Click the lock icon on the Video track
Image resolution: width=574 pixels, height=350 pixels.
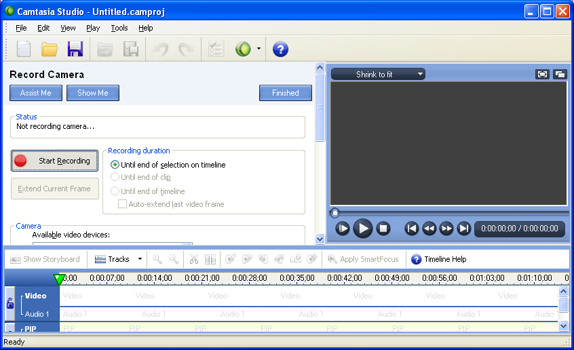click(10, 304)
